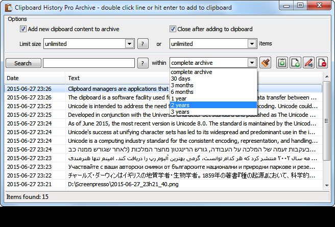The width and height of the screenshot is (335, 227).
Task: Collapse the 'complete archive' within dropdown
Action: [x=251, y=63]
